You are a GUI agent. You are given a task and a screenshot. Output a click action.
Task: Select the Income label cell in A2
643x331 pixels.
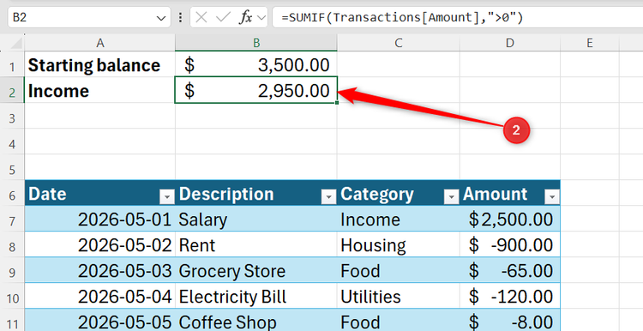[x=99, y=91]
